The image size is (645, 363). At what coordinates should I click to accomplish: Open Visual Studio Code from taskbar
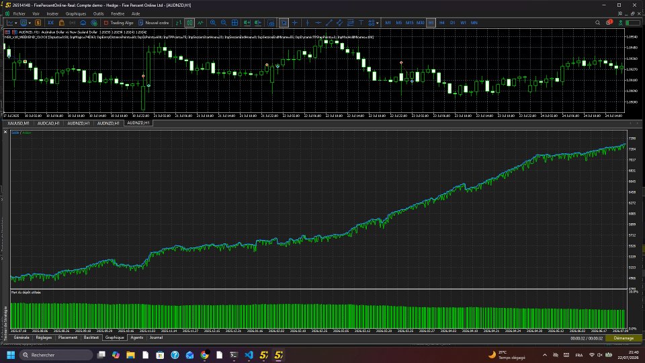249,355
